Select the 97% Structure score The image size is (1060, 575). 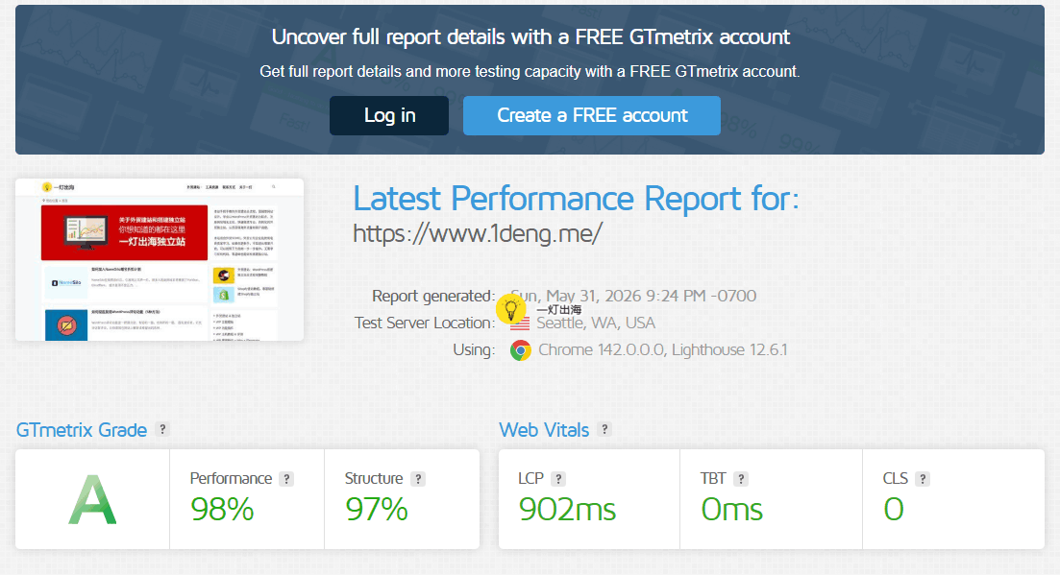(377, 510)
